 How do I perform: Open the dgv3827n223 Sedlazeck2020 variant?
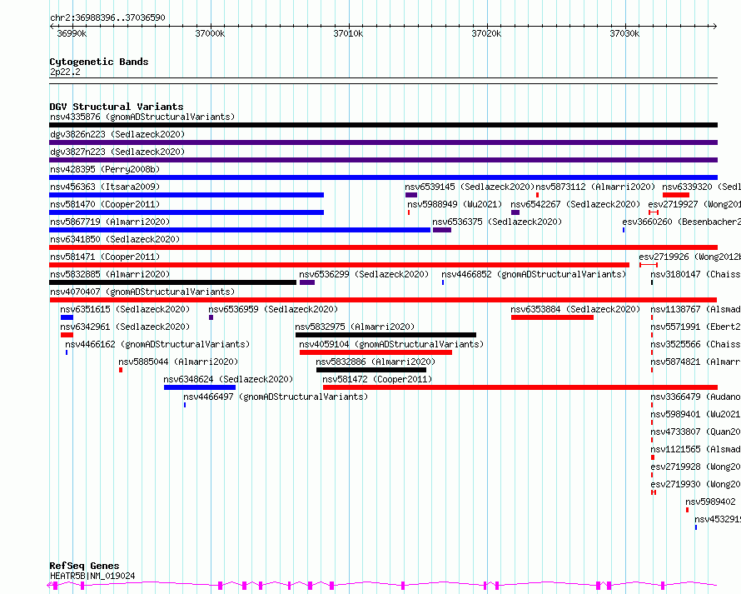[x=117, y=152]
